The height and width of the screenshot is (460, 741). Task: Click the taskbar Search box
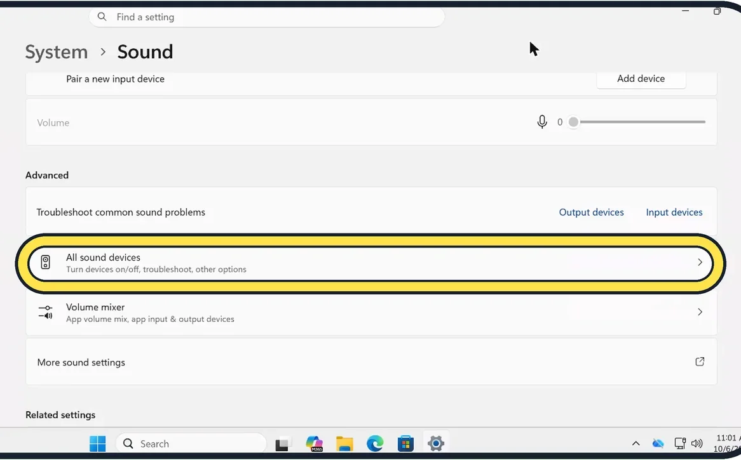[191, 444]
